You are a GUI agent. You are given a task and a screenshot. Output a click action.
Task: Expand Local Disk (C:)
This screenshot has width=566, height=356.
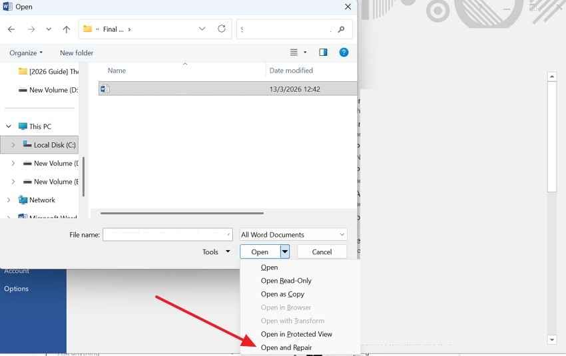pyautogui.click(x=13, y=144)
